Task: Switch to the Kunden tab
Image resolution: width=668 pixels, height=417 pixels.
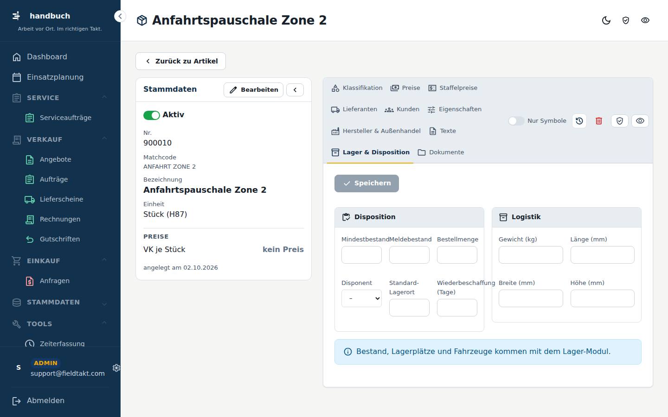Action: pos(402,109)
